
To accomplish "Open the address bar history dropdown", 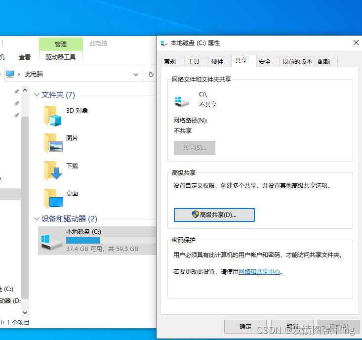I will click(x=136, y=75).
